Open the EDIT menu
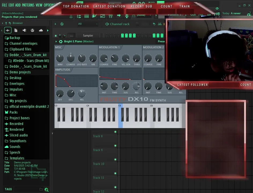 point(11,5)
